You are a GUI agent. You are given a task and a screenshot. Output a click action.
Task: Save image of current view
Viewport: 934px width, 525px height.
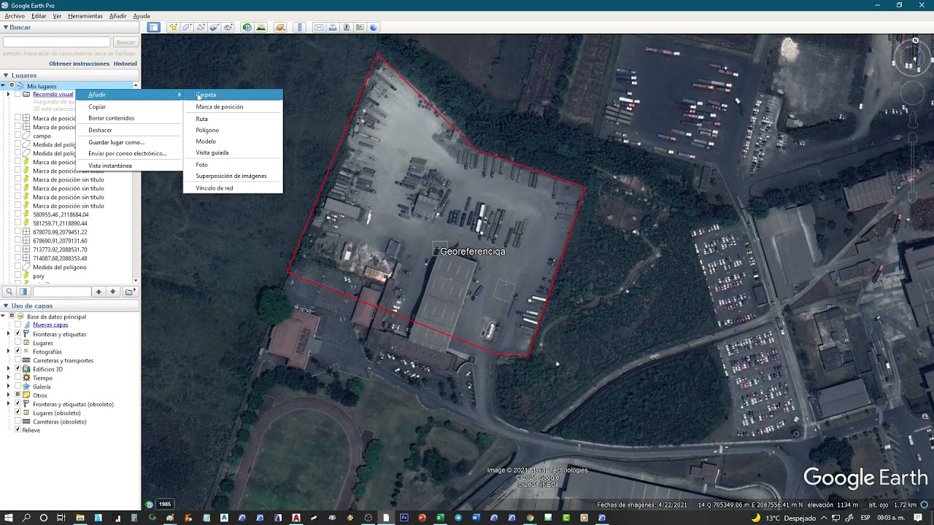pos(347,28)
